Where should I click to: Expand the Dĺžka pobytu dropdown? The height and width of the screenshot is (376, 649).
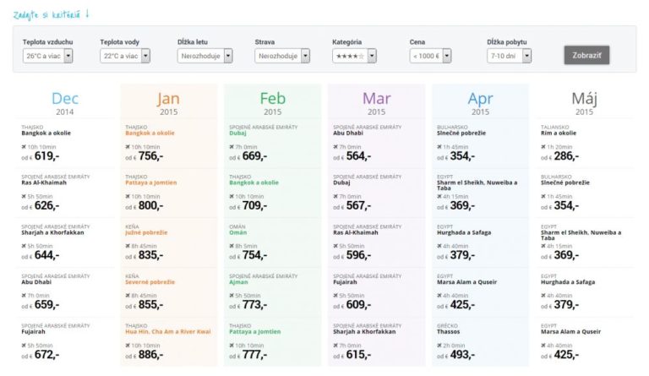(x=509, y=56)
